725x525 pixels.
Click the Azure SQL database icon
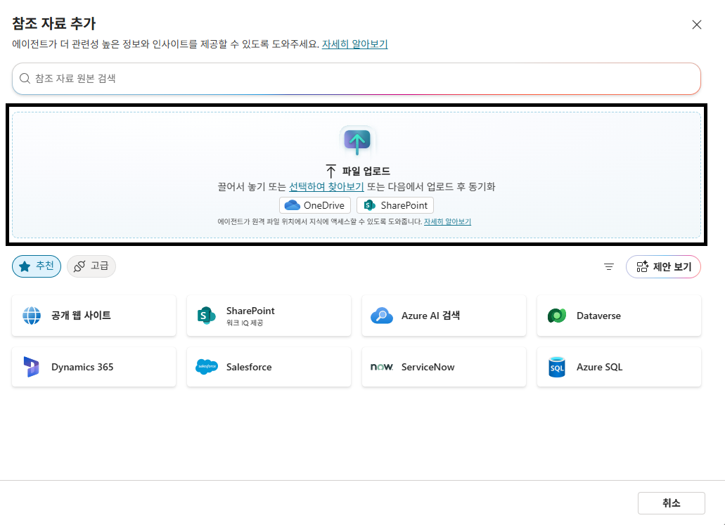coord(557,367)
